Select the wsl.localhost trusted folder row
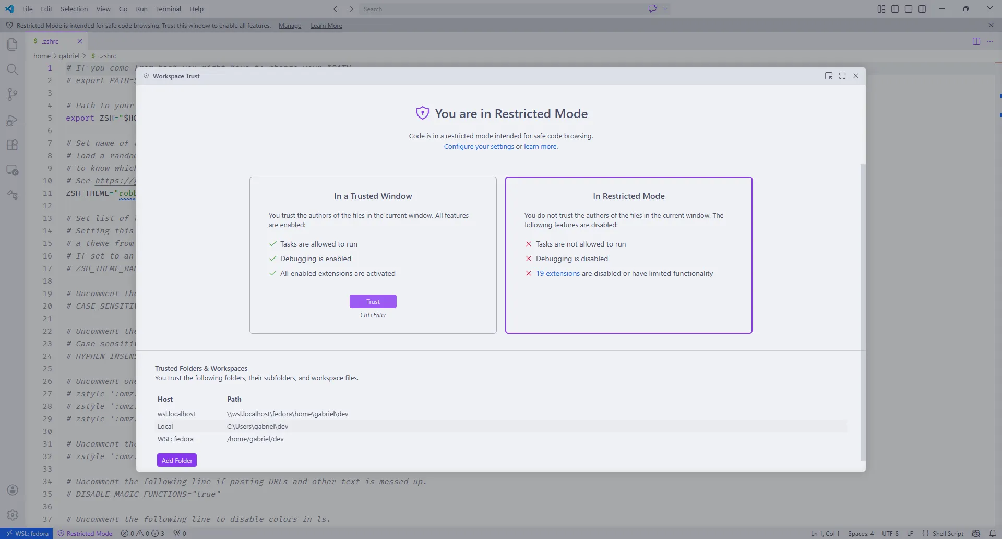This screenshot has width=1002, height=539. [501, 414]
